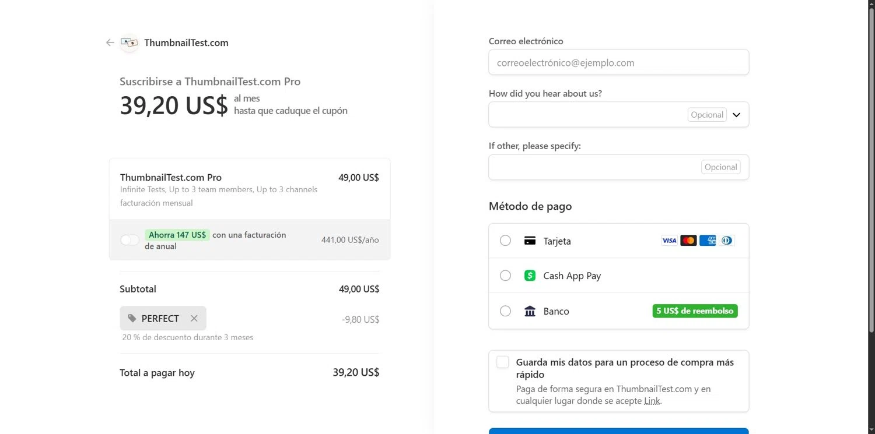Select the Banco radio button
The width and height of the screenshot is (875, 434).
505,311
